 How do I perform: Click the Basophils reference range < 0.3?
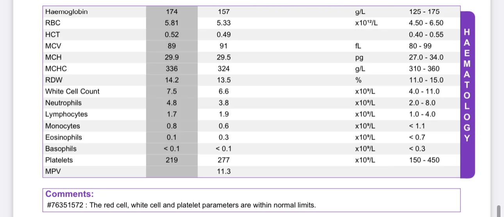pyautogui.click(x=417, y=149)
